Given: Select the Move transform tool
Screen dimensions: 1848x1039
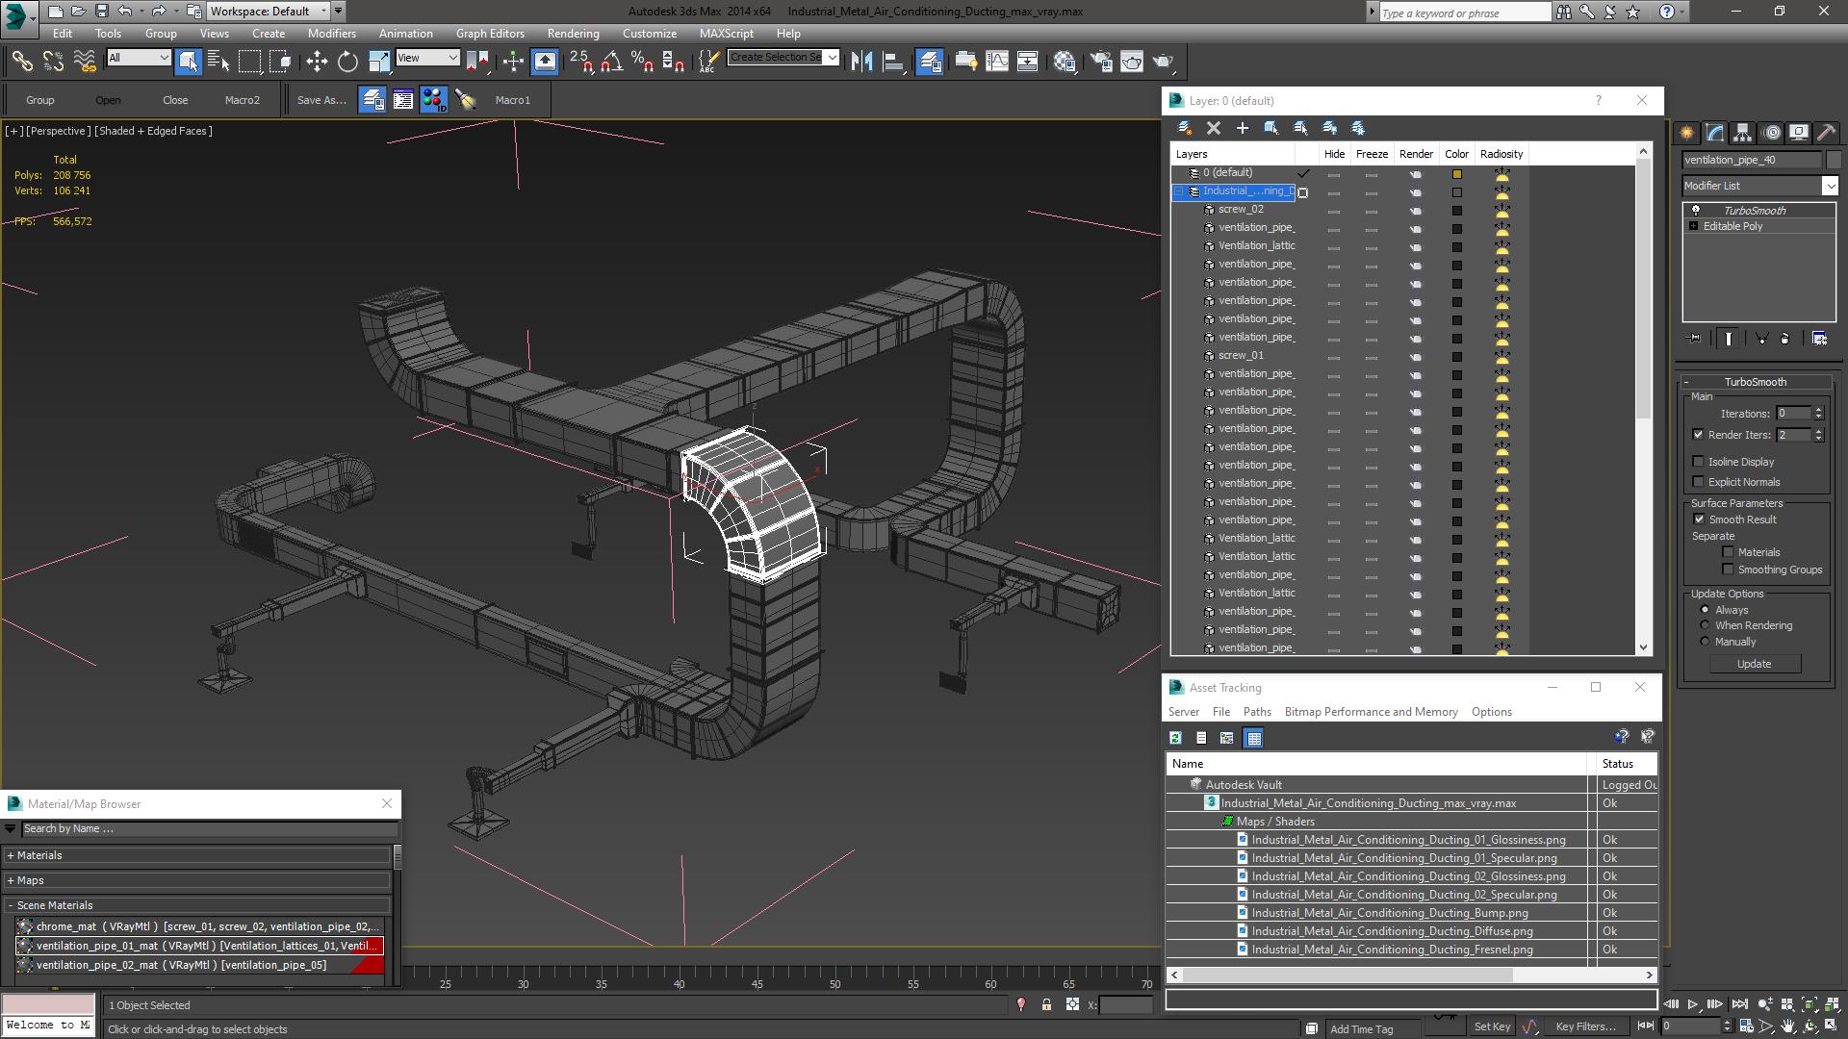Looking at the screenshot, I should point(317,62).
